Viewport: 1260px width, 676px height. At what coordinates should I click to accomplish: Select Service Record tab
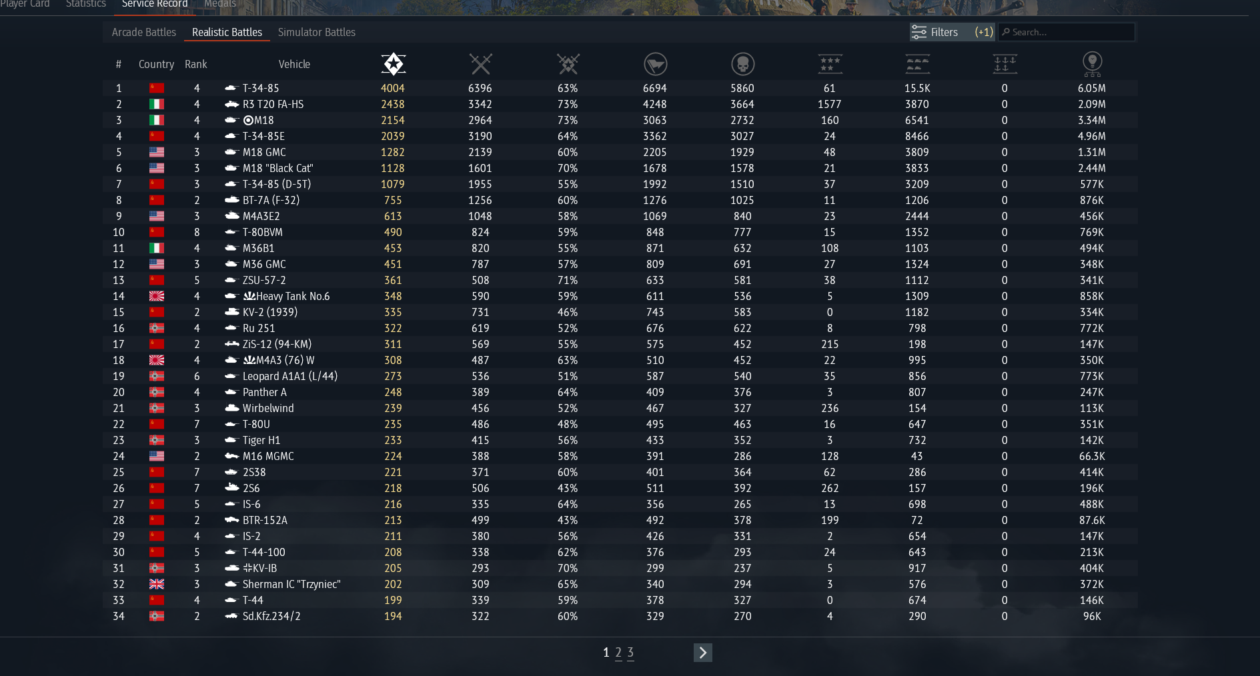point(155,4)
